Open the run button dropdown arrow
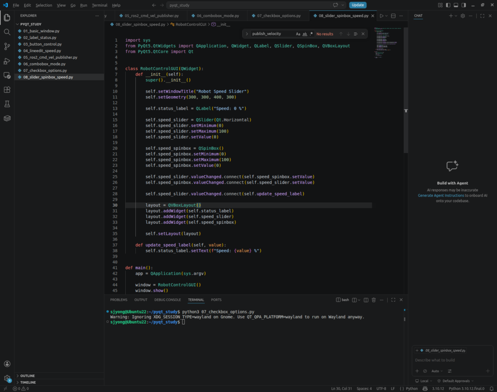 coord(386,16)
